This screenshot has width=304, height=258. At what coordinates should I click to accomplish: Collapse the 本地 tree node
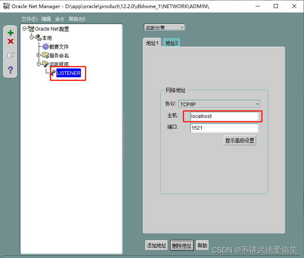tap(31, 37)
